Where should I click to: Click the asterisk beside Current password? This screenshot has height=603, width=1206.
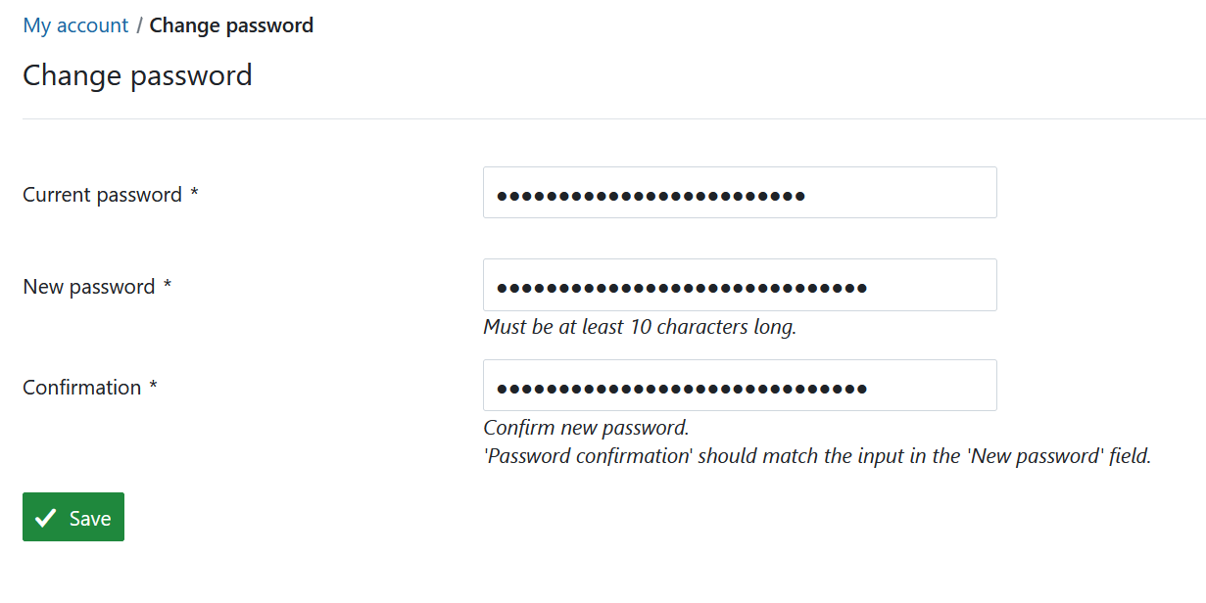pos(194,194)
